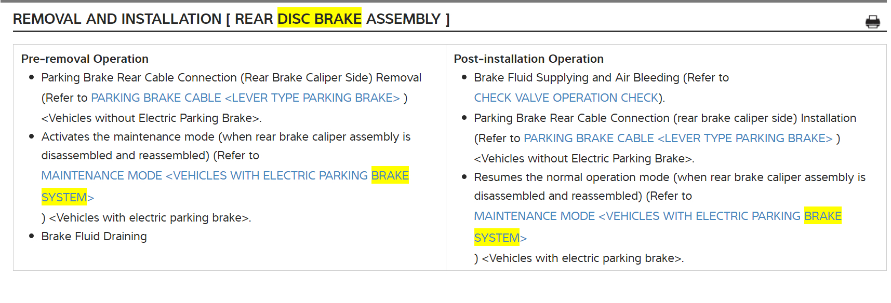Screen dimensions: 891x303
Task: Open Parking Brake Cable link under Pre-removal
Action: pyautogui.click(x=245, y=98)
